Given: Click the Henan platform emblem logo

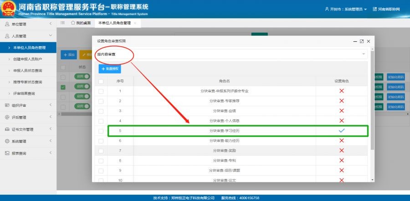Looking at the screenshot, I should pos(9,8).
